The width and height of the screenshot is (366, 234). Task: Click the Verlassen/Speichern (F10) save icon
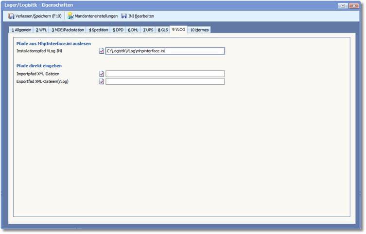[x=11, y=16]
